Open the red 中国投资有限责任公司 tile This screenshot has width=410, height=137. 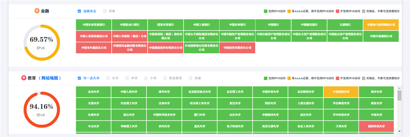click(x=237, y=48)
